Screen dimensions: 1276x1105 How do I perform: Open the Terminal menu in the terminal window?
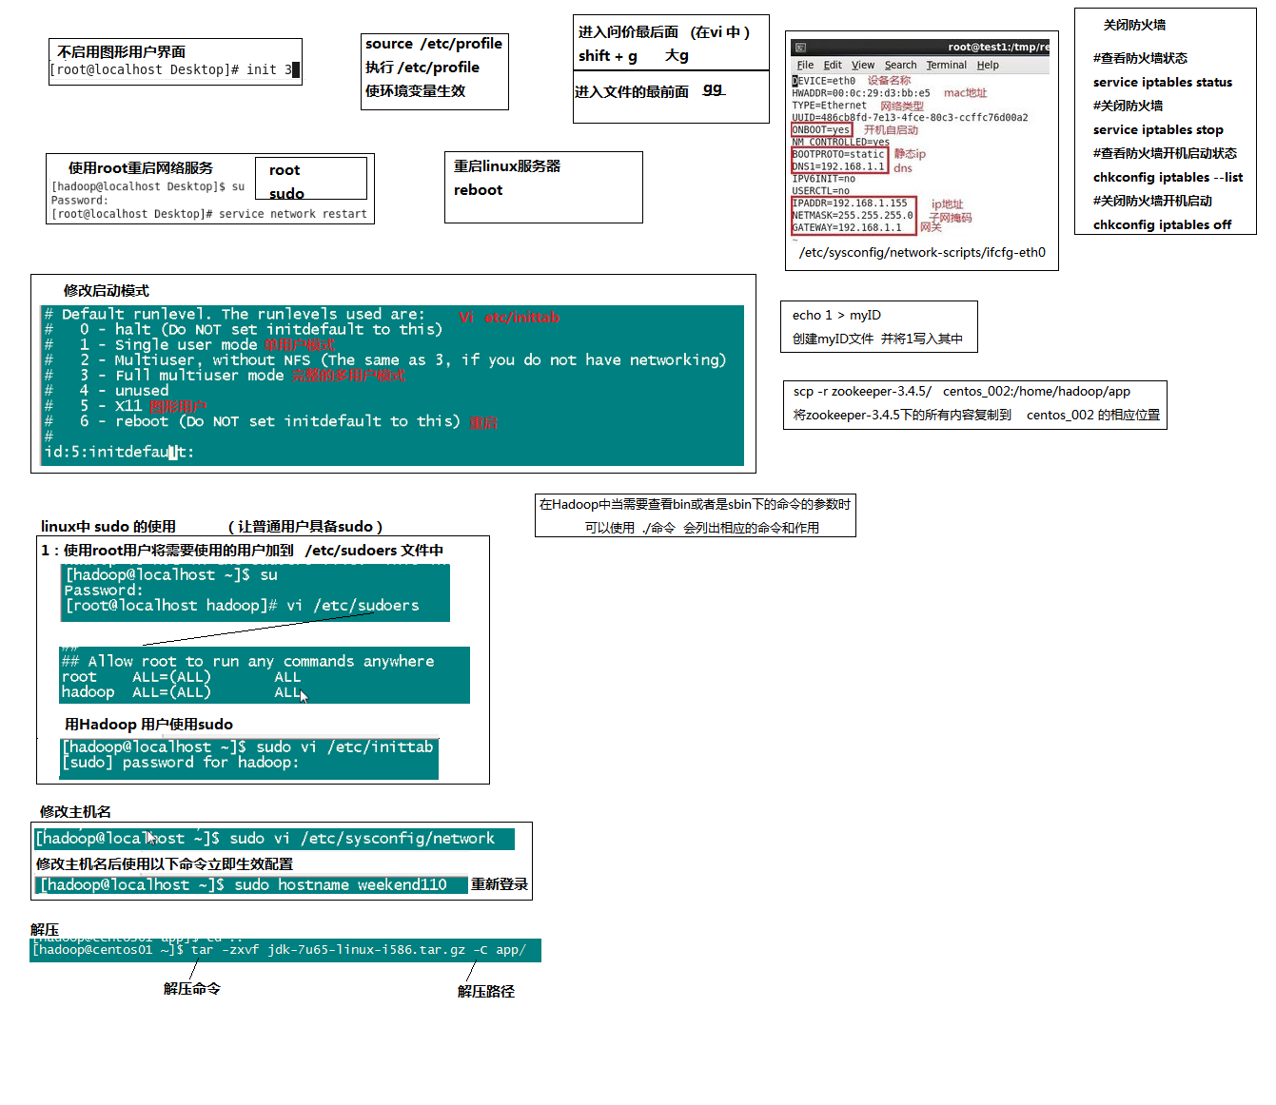(x=947, y=65)
